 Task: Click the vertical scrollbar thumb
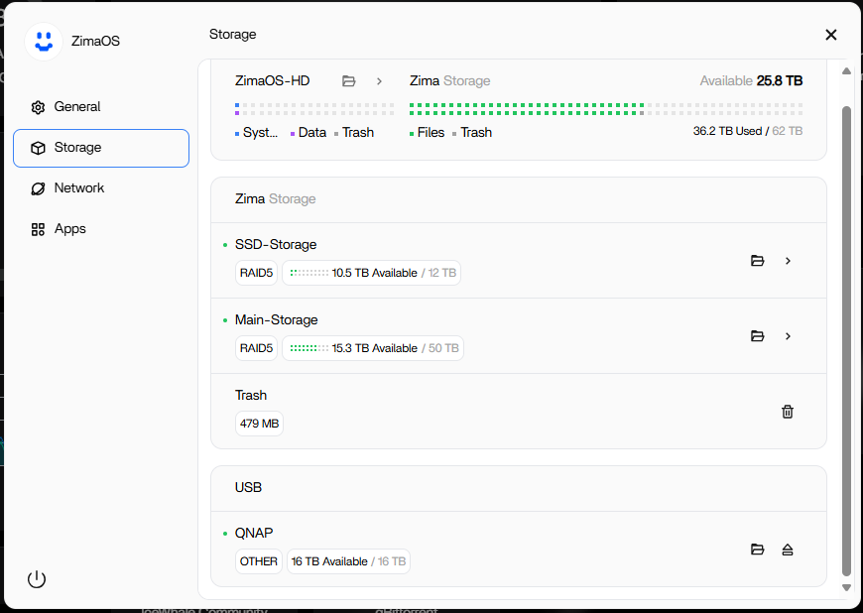pos(846,341)
